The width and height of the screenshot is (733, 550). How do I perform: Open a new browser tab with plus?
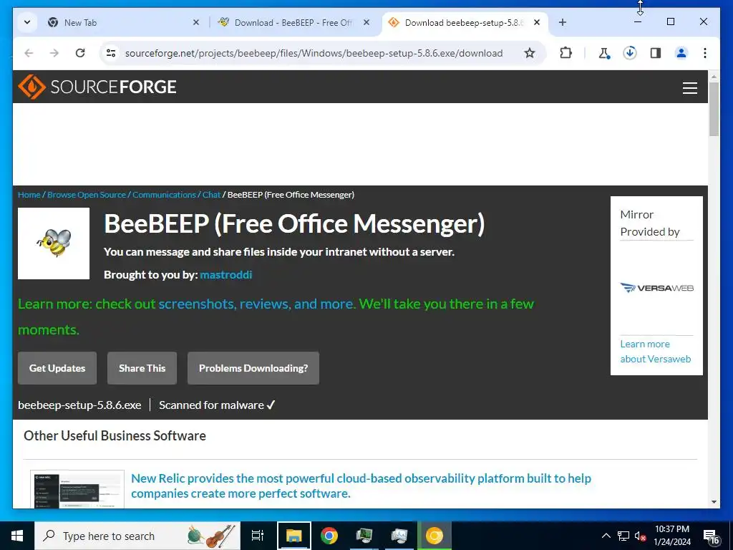tap(563, 22)
